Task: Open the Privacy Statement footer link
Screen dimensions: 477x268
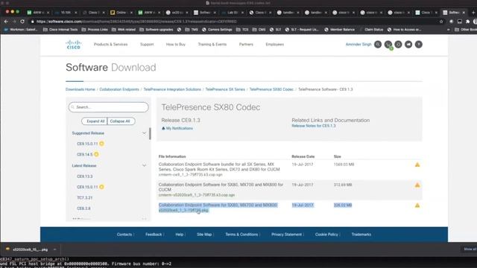Action: point(286,234)
